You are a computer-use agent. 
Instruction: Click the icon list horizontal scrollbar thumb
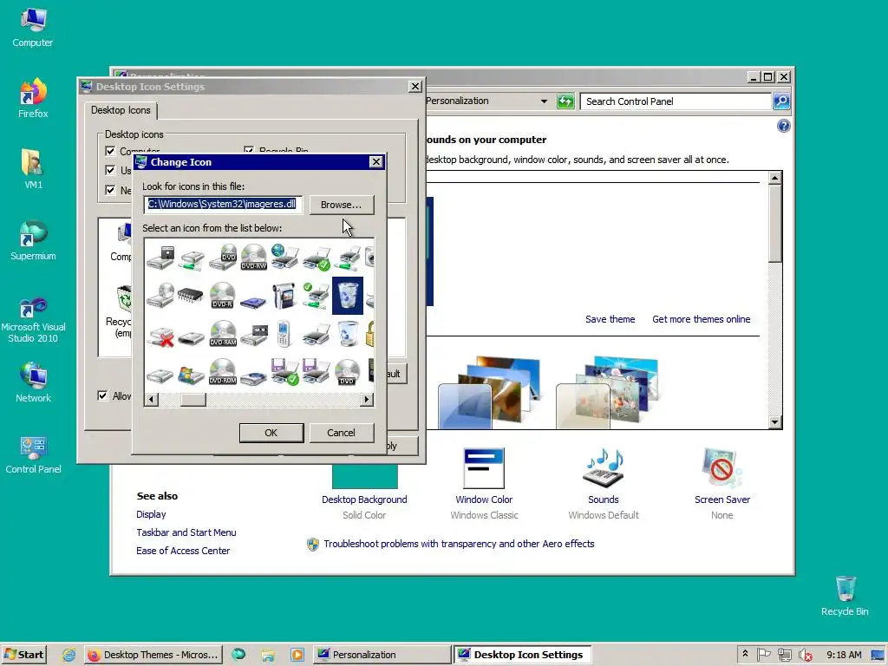pos(193,399)
